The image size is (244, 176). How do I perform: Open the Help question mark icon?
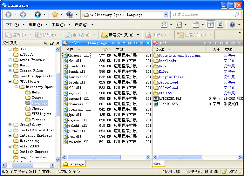click(232, 24)
